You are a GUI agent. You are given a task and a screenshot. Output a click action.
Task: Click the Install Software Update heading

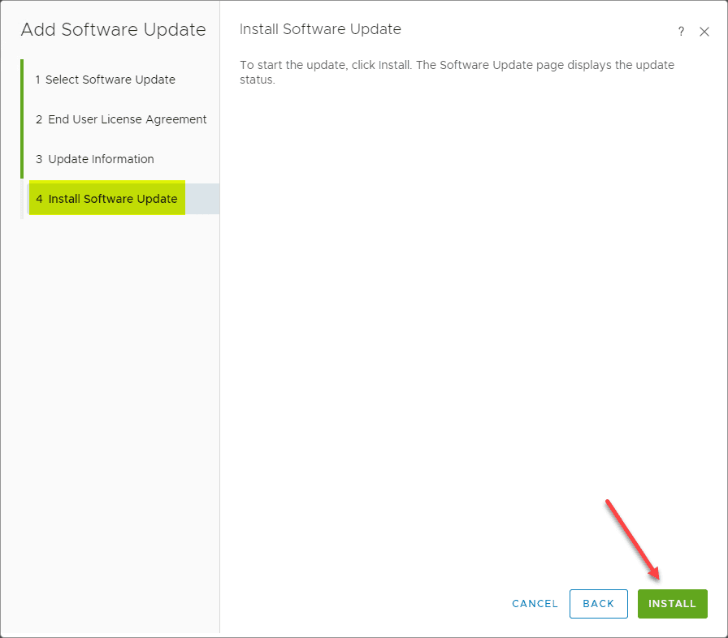(x=320, y=29)
